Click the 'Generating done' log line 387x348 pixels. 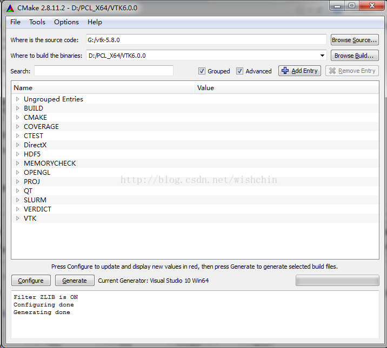click(42, 312)
